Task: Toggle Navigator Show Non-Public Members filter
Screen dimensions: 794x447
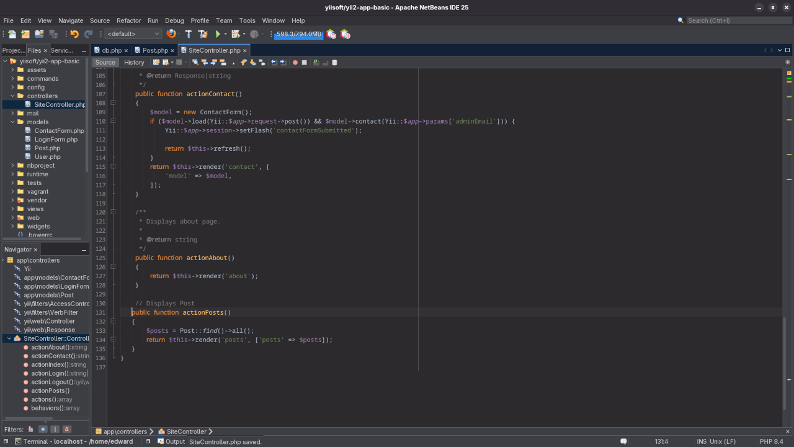Action: coord(67,429)
